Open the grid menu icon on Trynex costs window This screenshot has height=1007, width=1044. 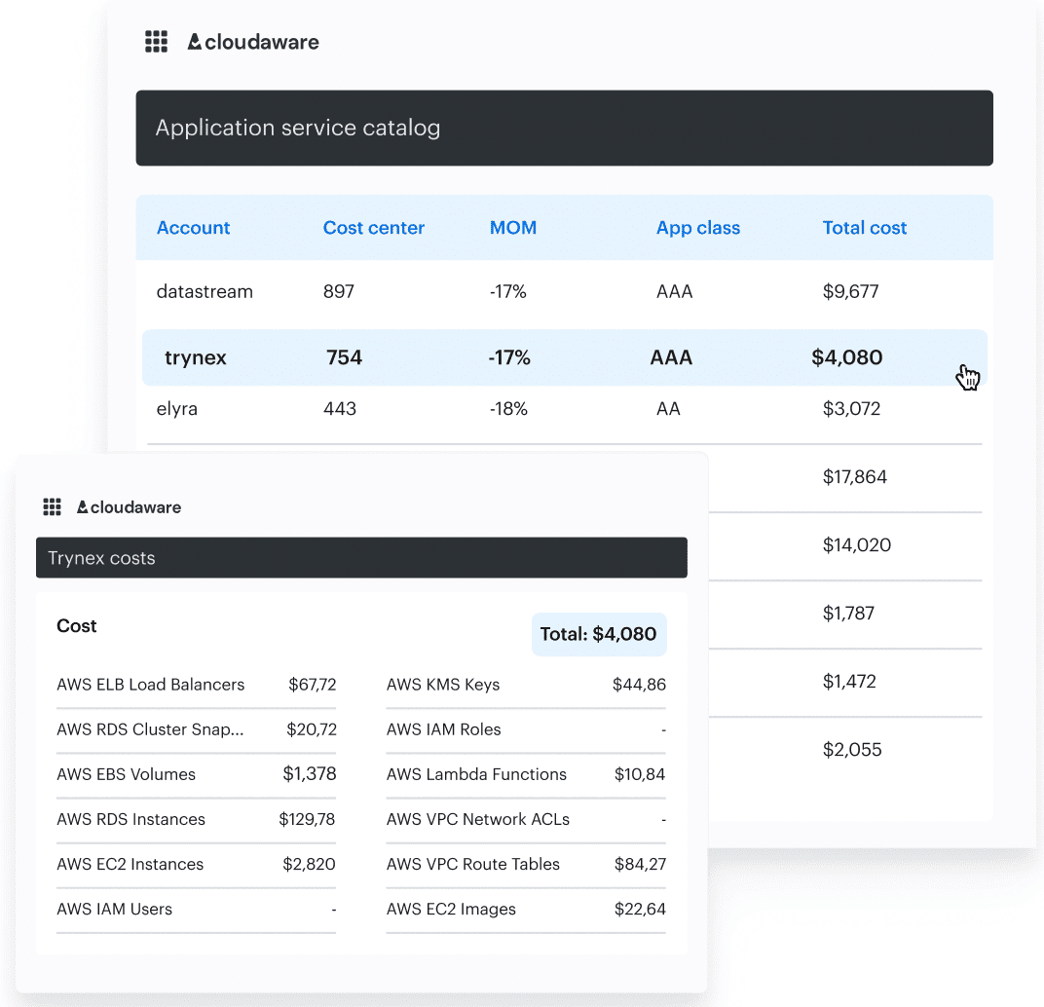[52, 506]
